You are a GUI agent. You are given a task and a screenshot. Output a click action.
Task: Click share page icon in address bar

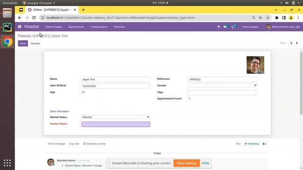click(261, 18)
